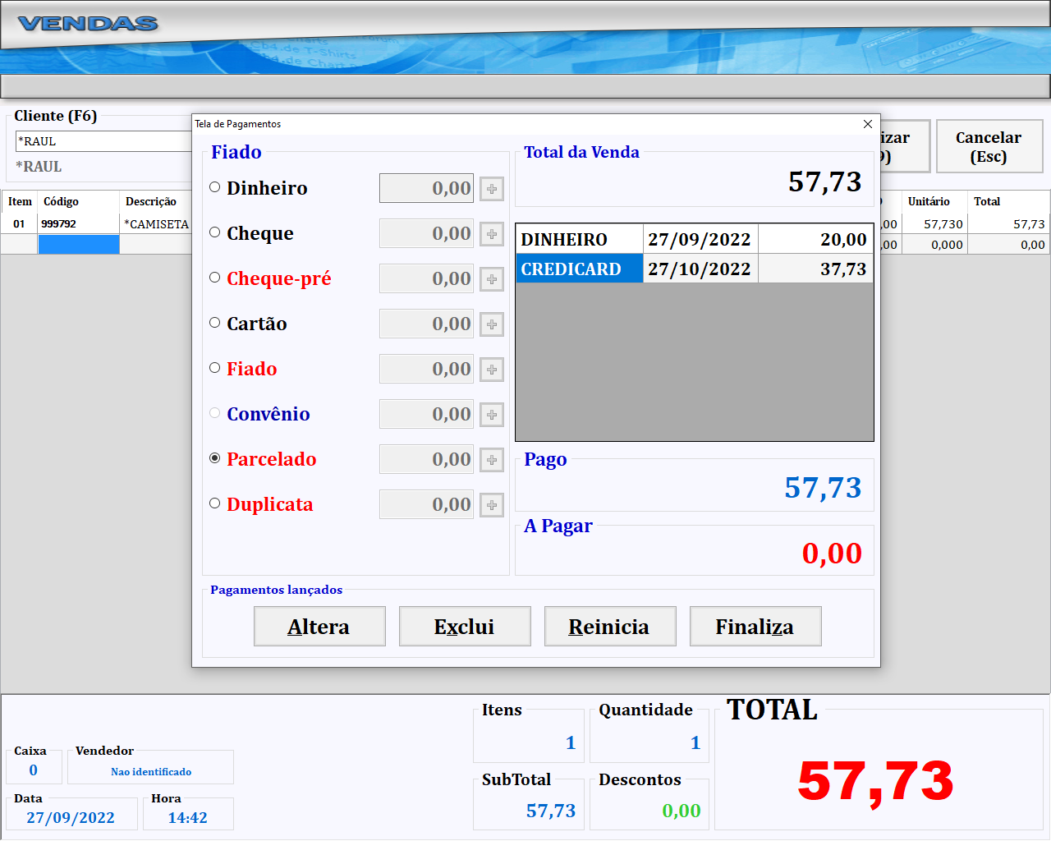Click the plus icon beside Cheque field
The width and height of the screenshot is (1051, 841).
pyautogui.click(x=491, y=234)
